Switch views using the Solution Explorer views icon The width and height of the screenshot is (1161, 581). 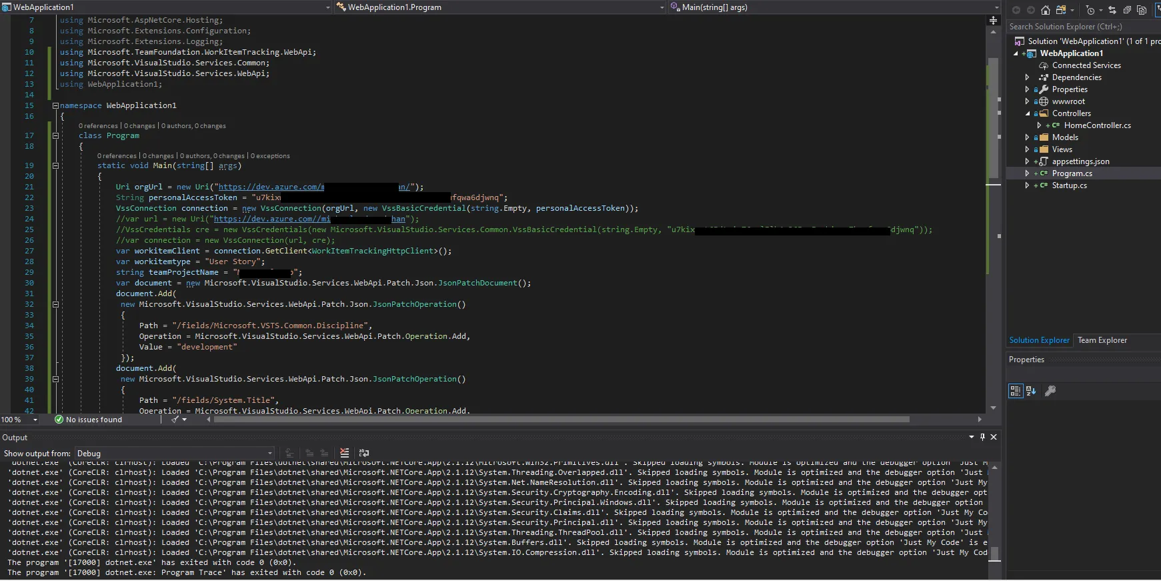[1060, 10]
